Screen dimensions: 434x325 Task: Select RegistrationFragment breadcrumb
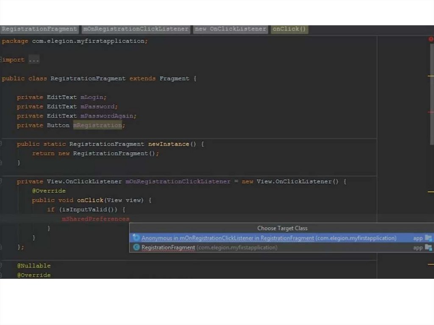[39, 29]
